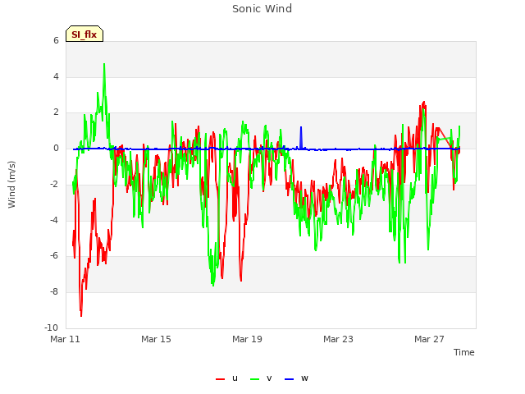Click the Mar 15 x-axis label
Viewport: 525px width, 394px height.
coord(156,339)
